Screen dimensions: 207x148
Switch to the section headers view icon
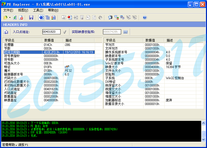pos(54,17)
